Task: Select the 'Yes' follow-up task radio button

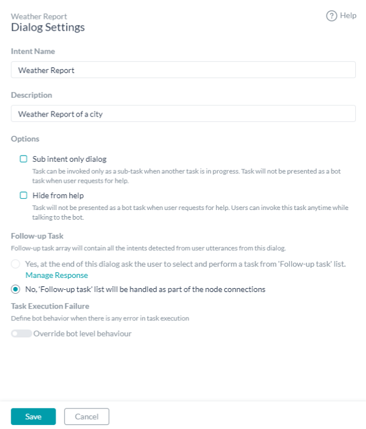Action: 16,264
